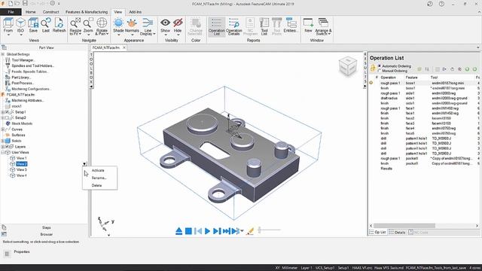Screen dimensions: 482x271
Task: Open the File menu
Action: click(11, 12)
